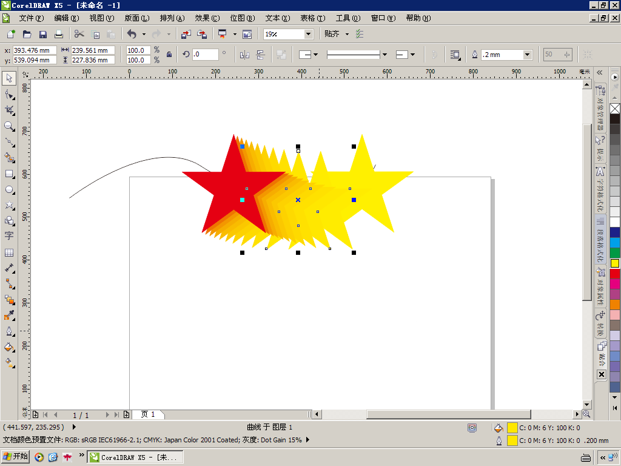The width and height of the screenshot is (621, 466).
Task: Open the 视图 menu
Action: click(102, 18)
